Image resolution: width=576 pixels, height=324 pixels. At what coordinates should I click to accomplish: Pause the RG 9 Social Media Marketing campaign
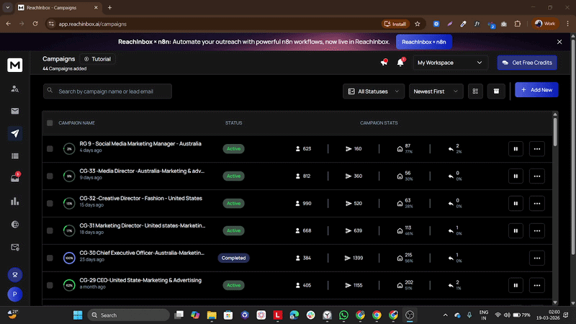point(516,149)
